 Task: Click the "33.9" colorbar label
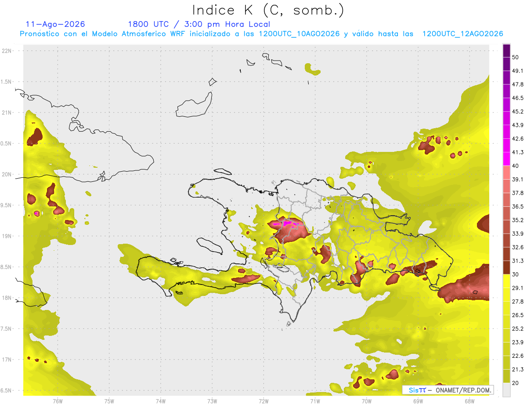518,234
